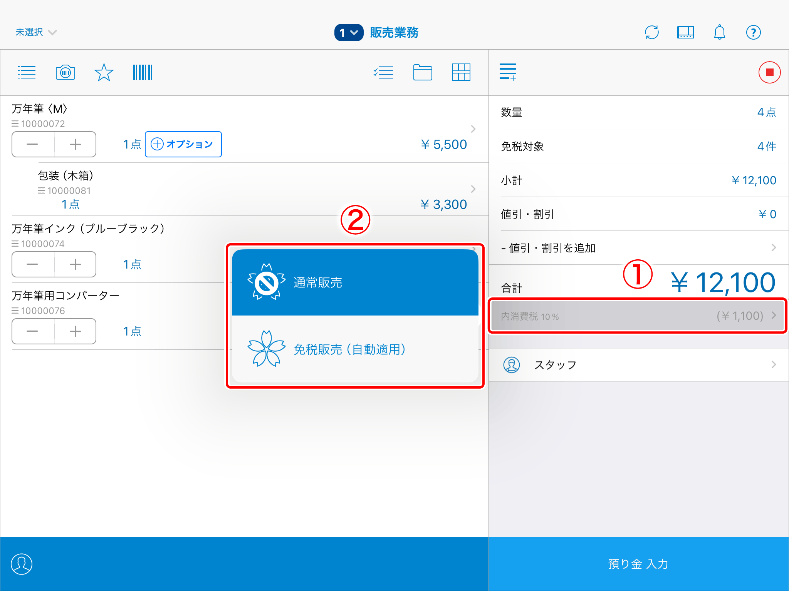The width and height of the screenshot is (789, 591).
Task: Click the 値引・割引 ¥0 row
Action: 639,214
